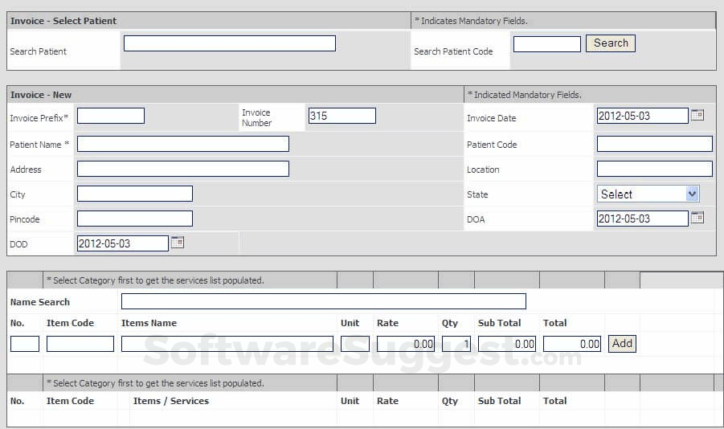
Task: Click the Add item button
Action: [622, 344]
